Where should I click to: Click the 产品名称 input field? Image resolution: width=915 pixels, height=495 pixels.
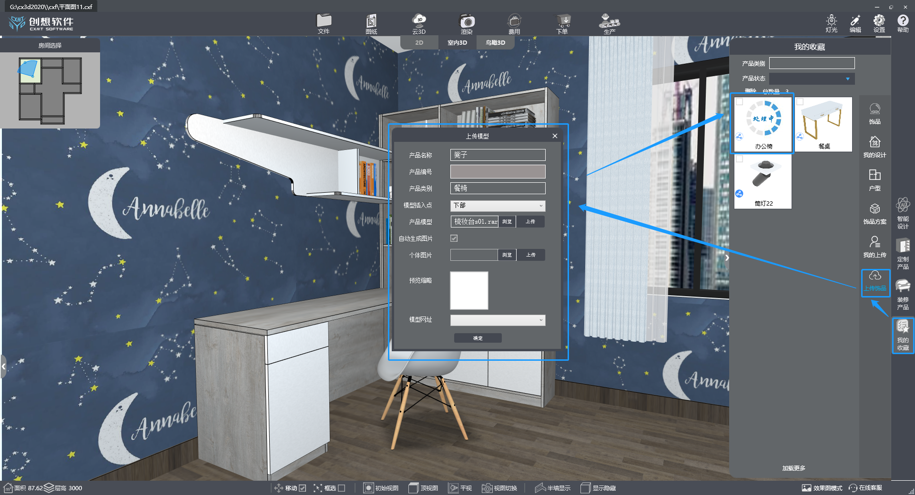pos(498,155)
